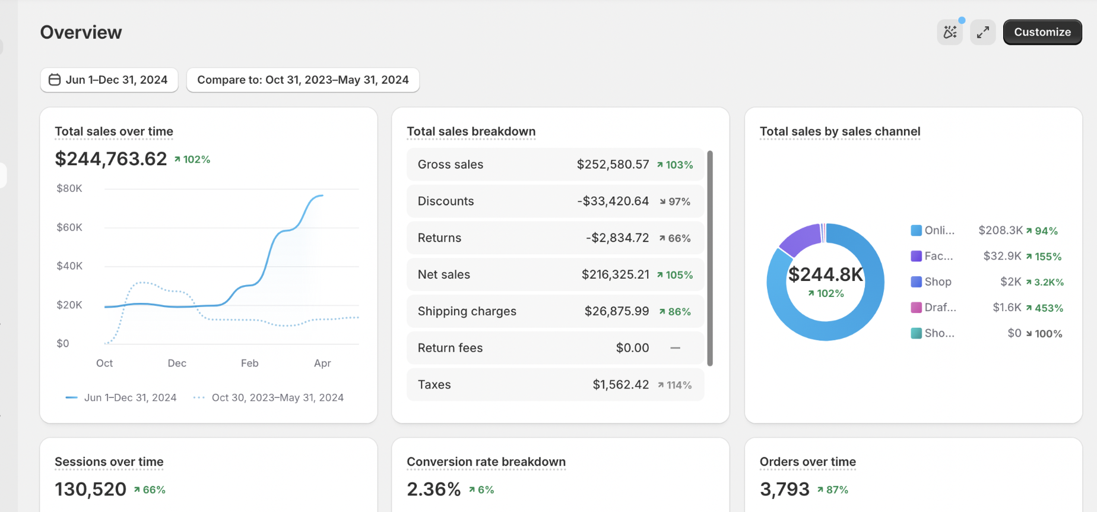Click the $32.9K channel value
This screenshot has width=1097, height=512.
1003,256
